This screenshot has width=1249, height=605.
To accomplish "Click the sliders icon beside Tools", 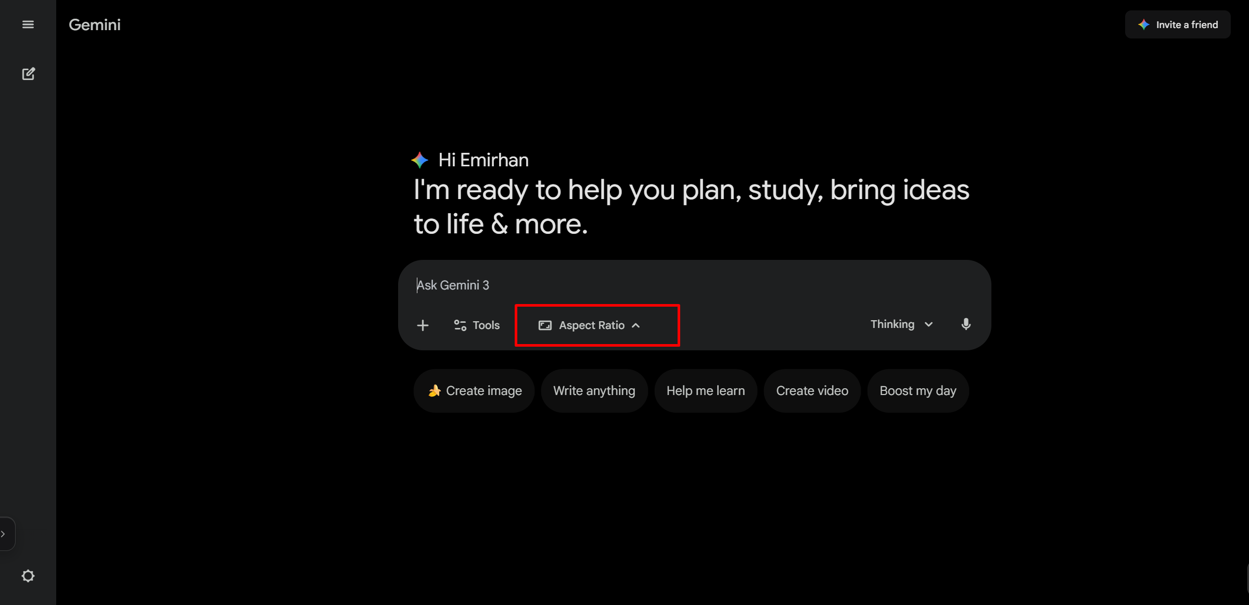I will click(460, 325).
